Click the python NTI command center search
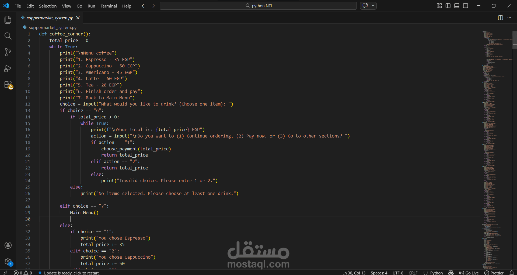The image size is (517, 275). click(258, 6)
